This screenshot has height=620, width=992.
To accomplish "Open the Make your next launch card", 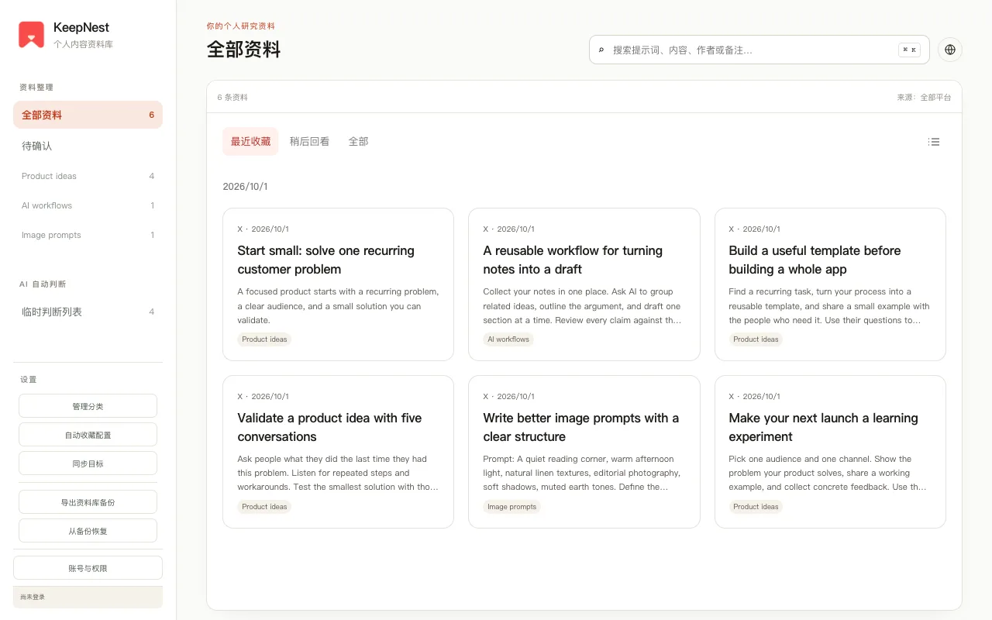I will click(830, 452).
